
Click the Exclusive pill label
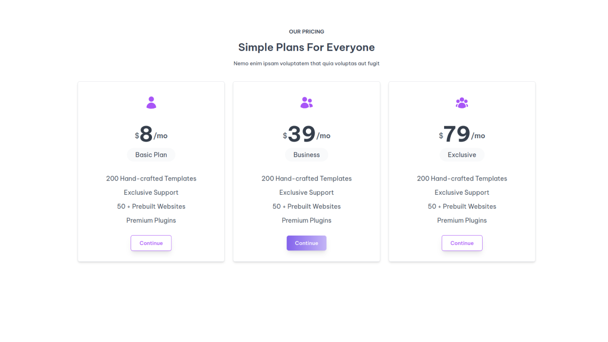coord(462,154)
